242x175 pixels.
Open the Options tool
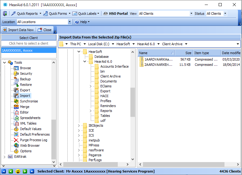click(26, 151)
